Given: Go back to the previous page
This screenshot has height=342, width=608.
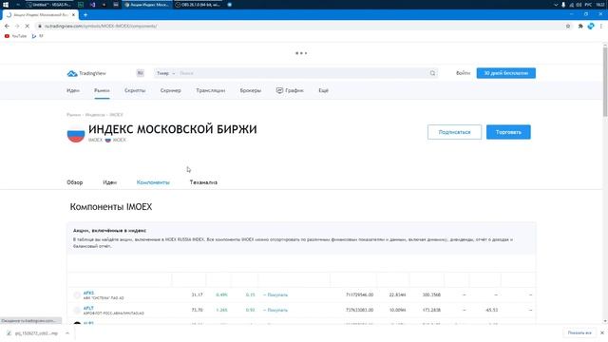Looking at the screenshot, I should 7,26.
